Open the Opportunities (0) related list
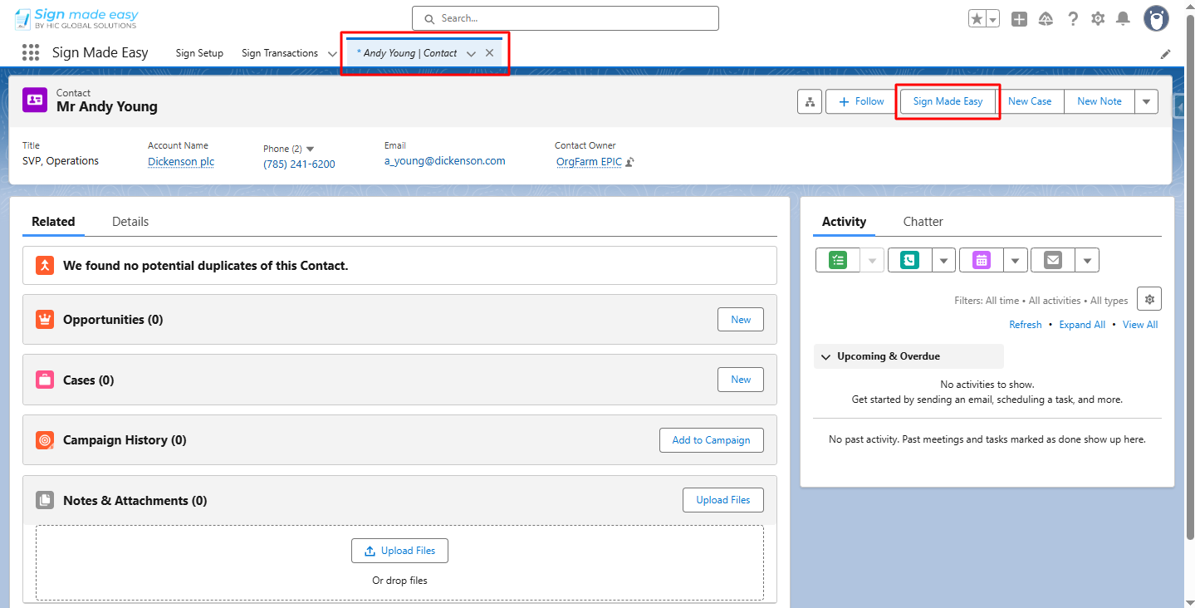1195x608 pixels. pos(113,320)
